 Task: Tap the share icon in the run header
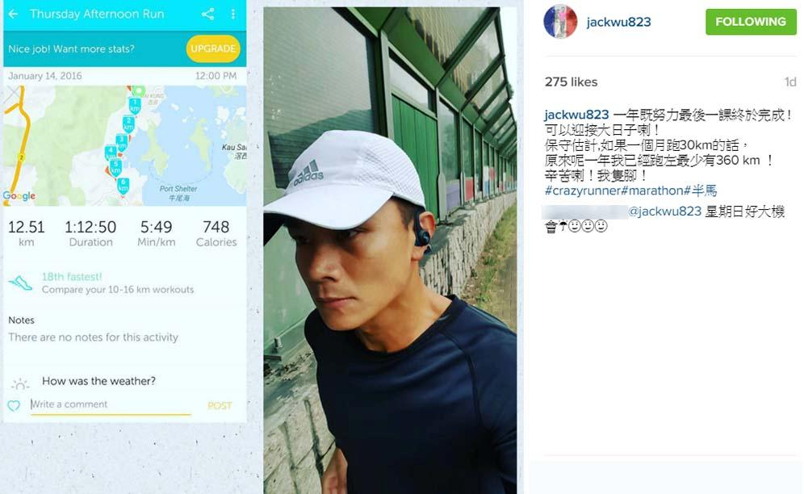coord(207,14)
